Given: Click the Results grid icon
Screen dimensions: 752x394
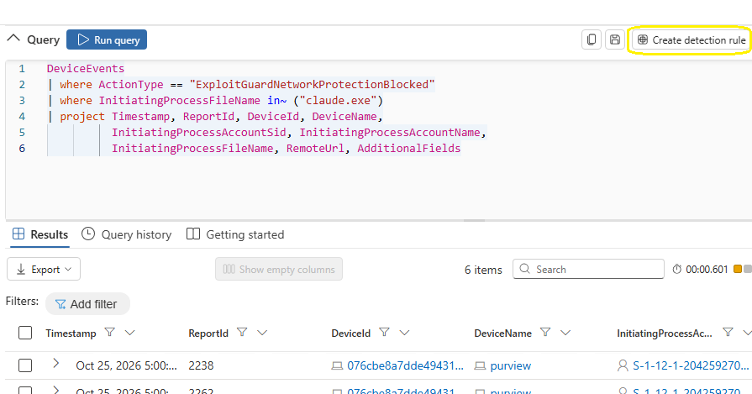Looking at the screenshot, I should pyautogui.click(x=18, y=234).
